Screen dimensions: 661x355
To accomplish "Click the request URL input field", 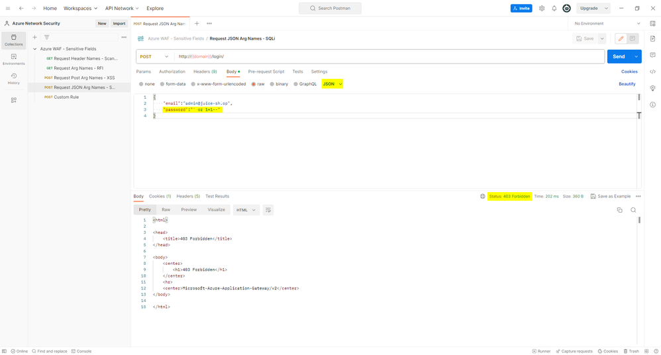I will tap(389, 56).
